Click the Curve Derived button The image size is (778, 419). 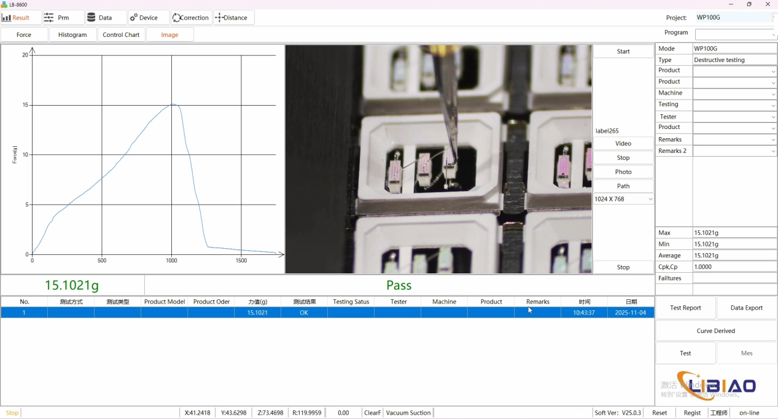[715, 331]
